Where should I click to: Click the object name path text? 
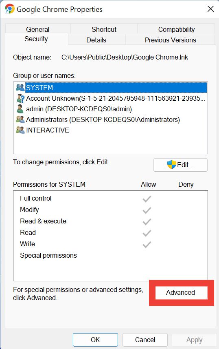(125, 57)
